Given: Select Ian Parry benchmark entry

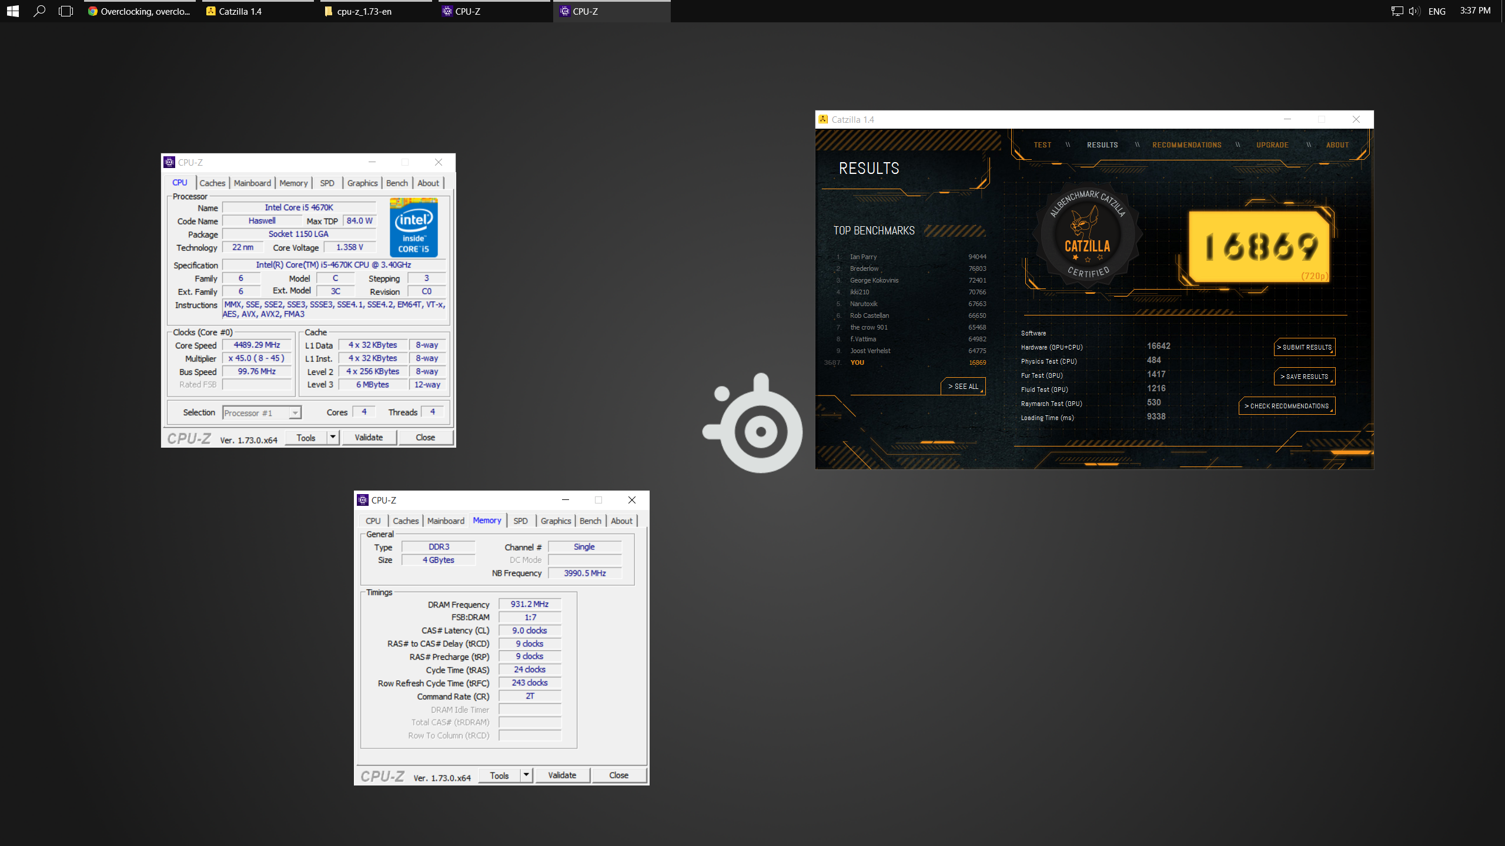Looking at the screenshot, I should click(910, 257).
